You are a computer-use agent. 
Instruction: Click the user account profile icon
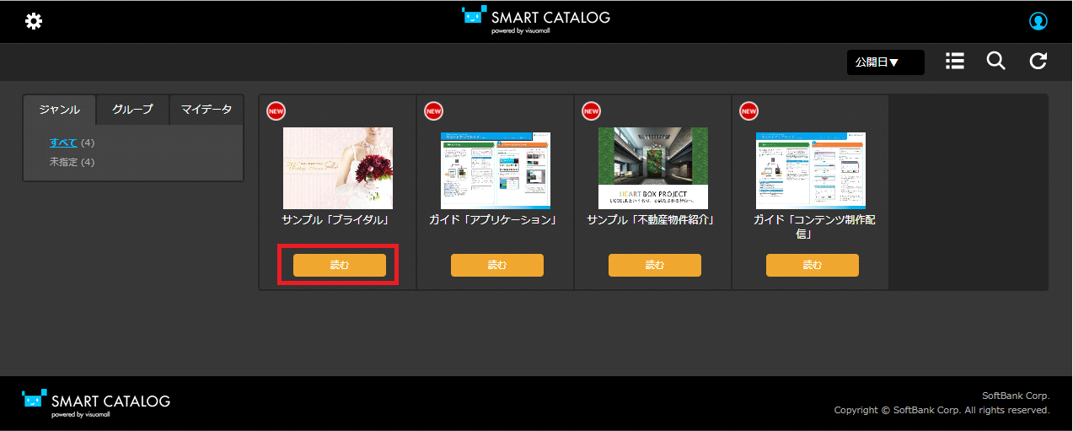point(1038,21)
